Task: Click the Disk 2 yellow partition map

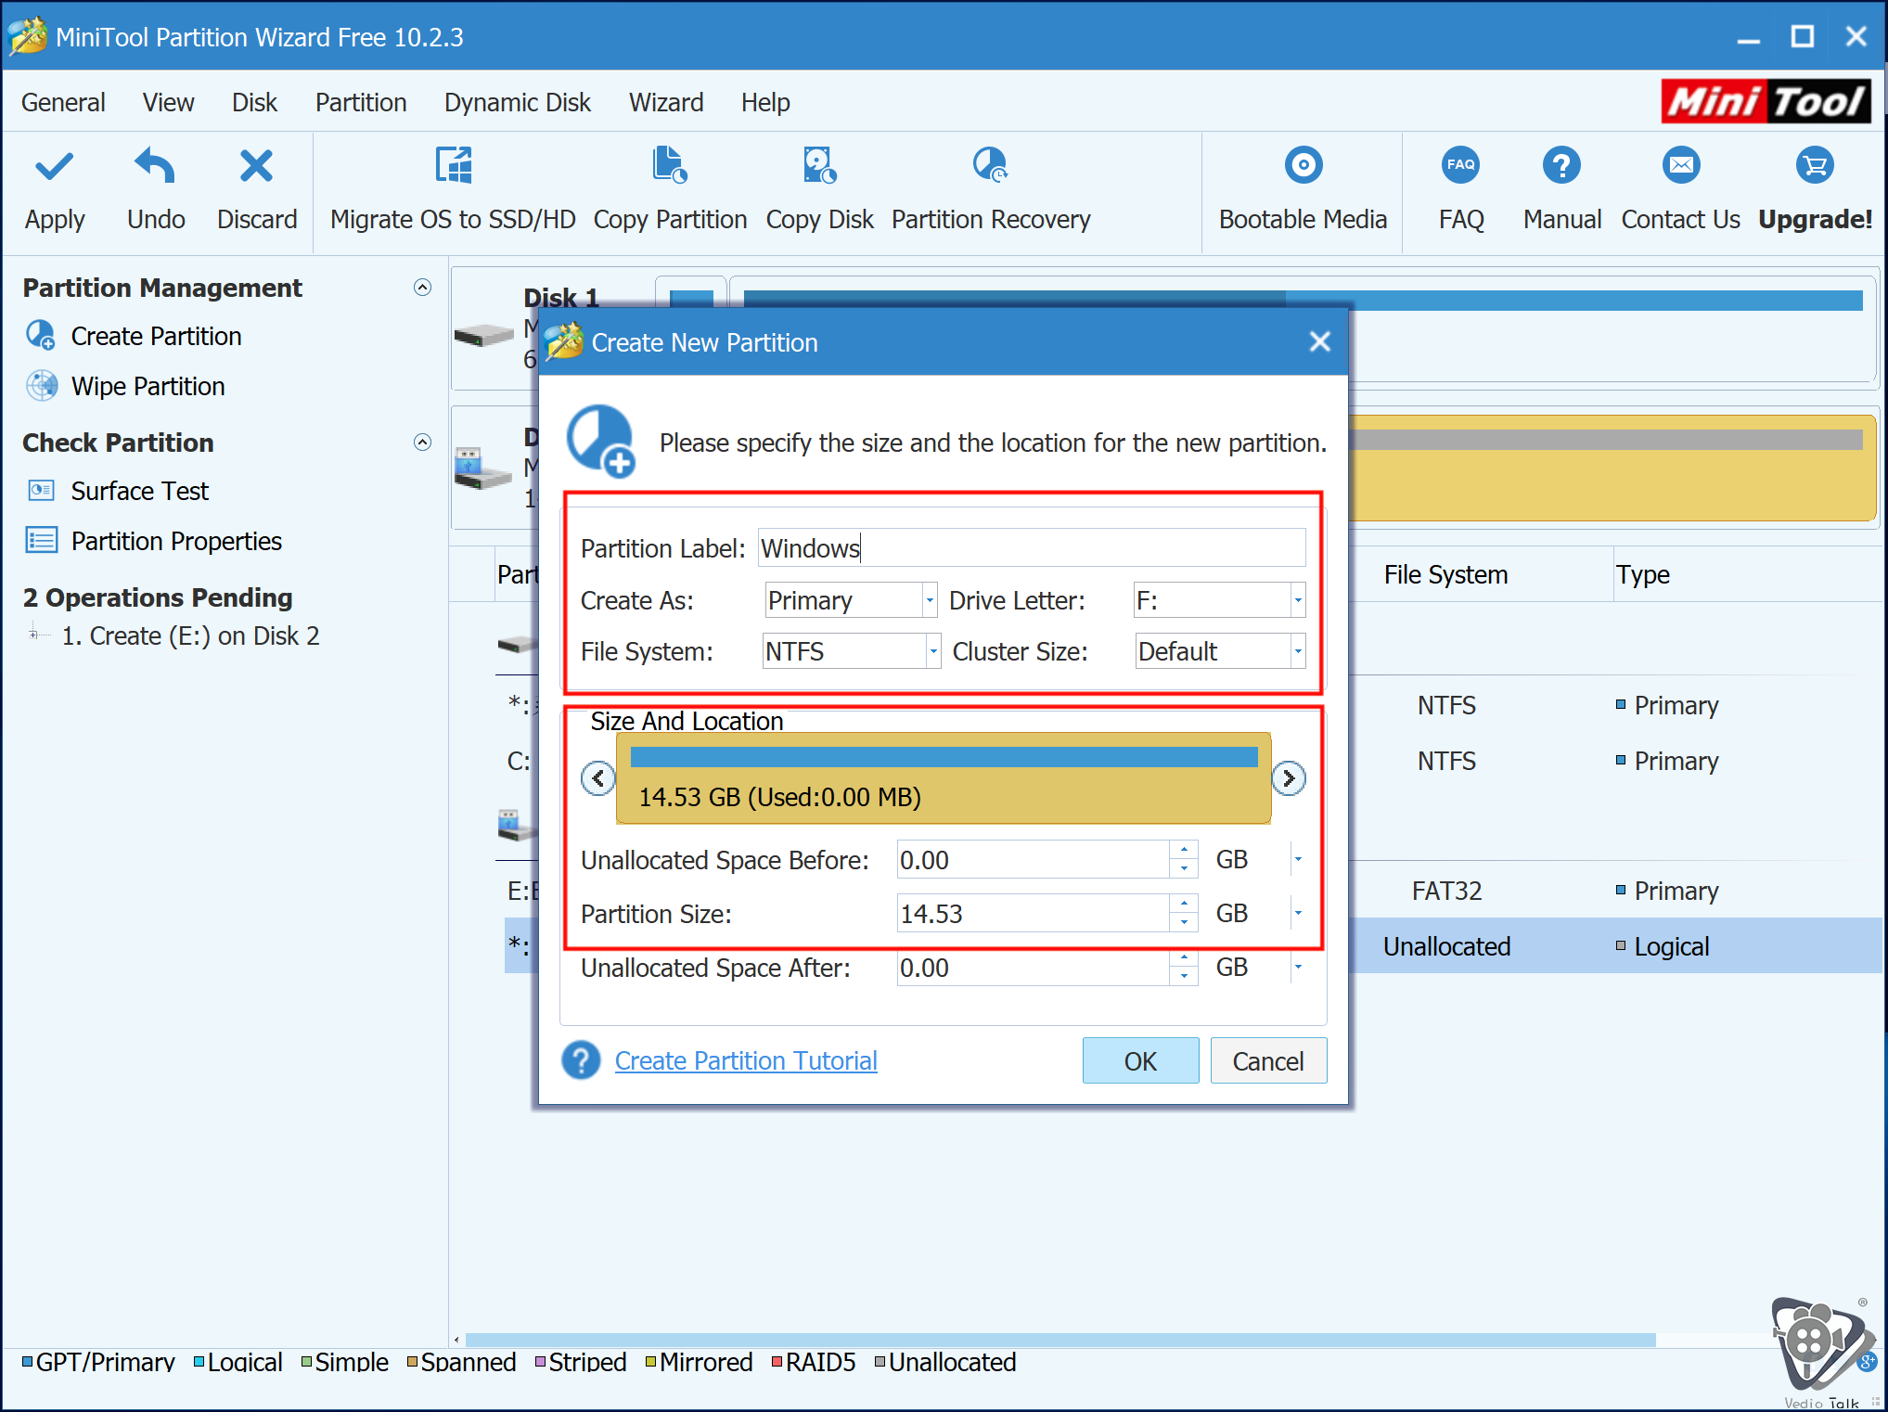Action: 1611,469
